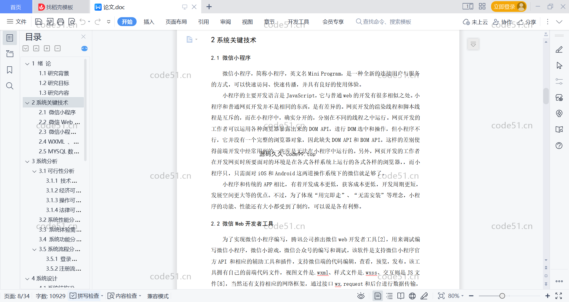
Task: Click the Print icon in quick toolbar
Action: (x=61, y=22)
